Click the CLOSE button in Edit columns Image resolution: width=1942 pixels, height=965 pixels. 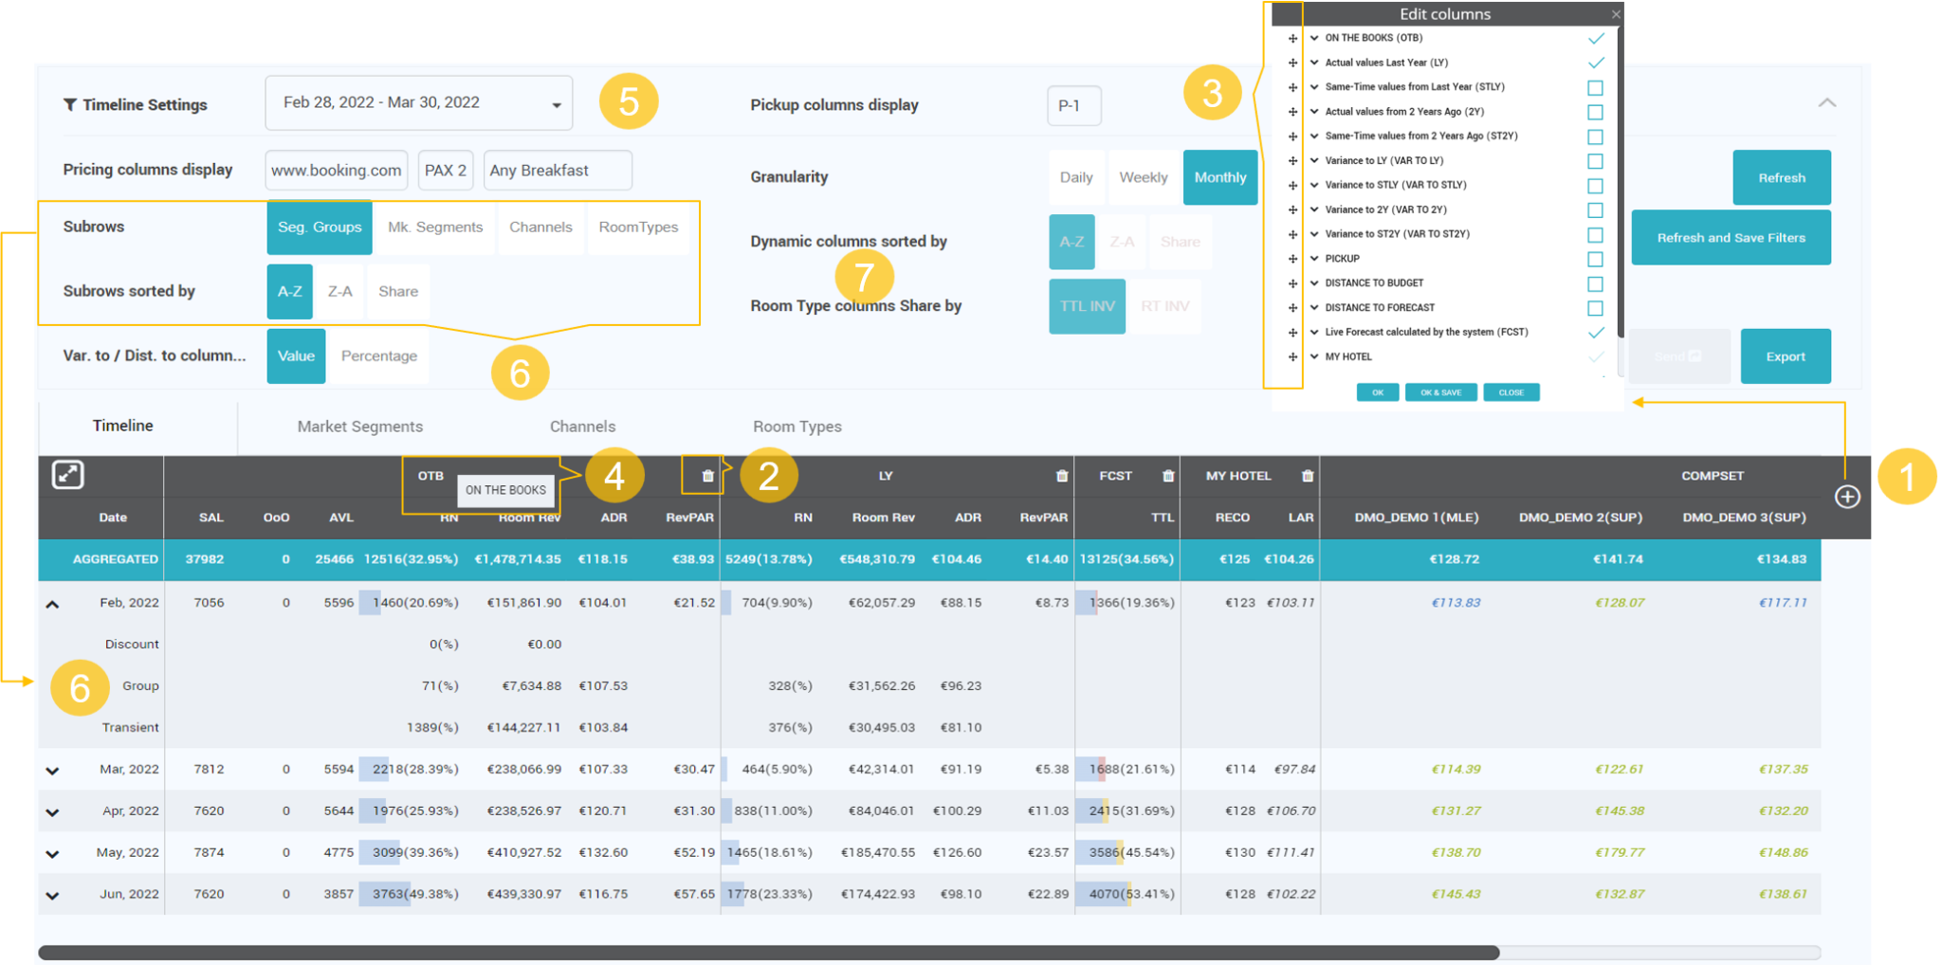tap(1511, 392)
